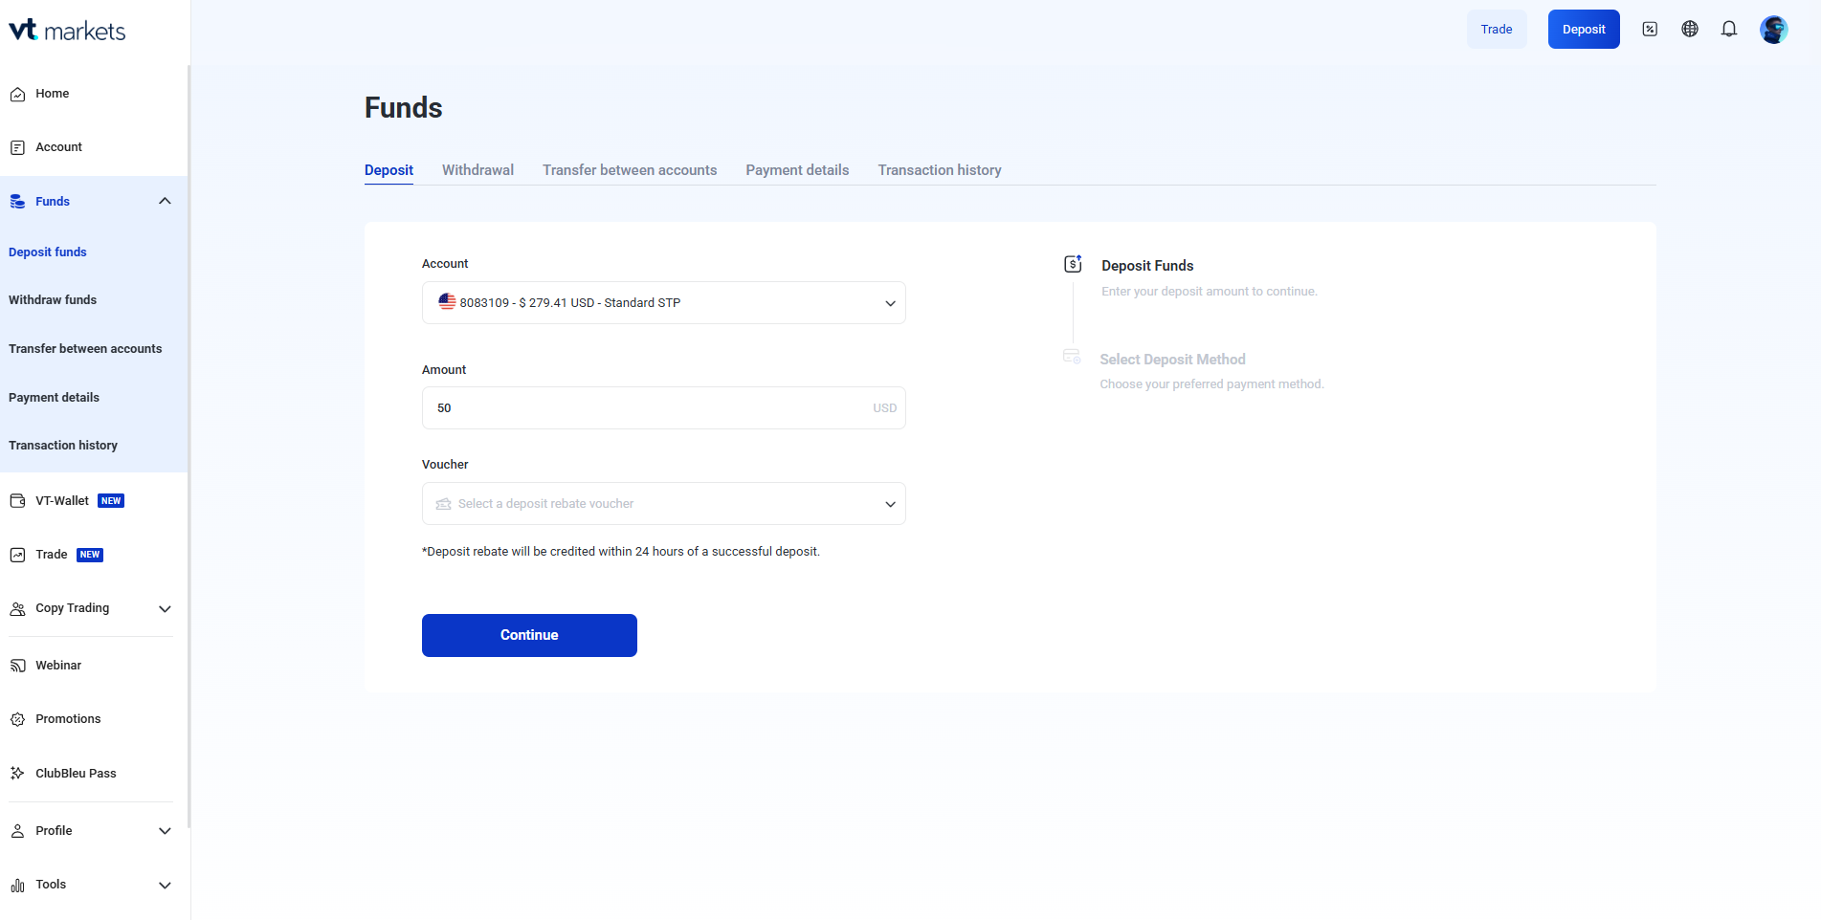This screenshot has width=1821, height=920.
Task: Select Payment details in the sidebar
Action: (54, 398)
